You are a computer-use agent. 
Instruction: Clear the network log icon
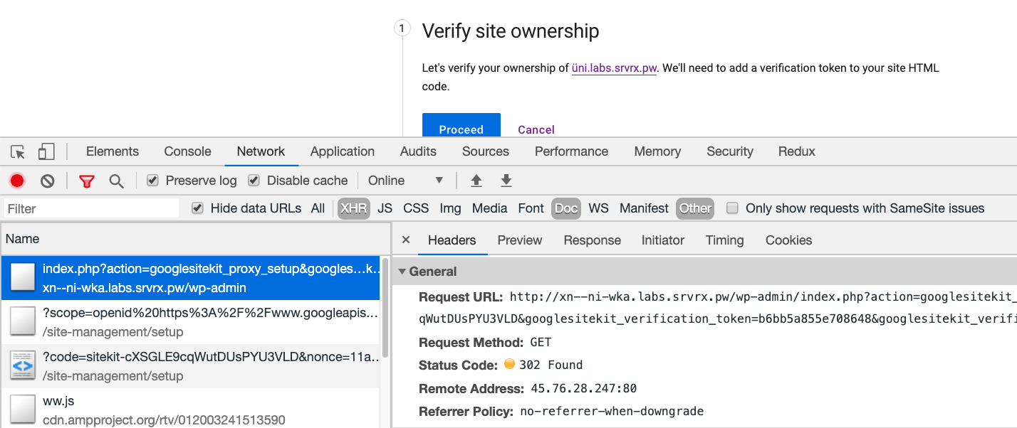click(48, 181)
